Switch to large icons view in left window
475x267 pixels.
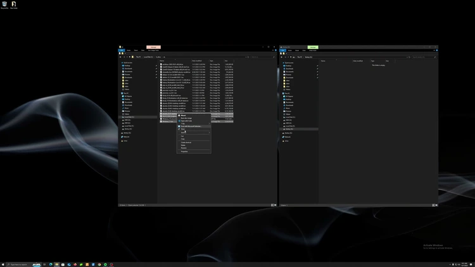275,205
